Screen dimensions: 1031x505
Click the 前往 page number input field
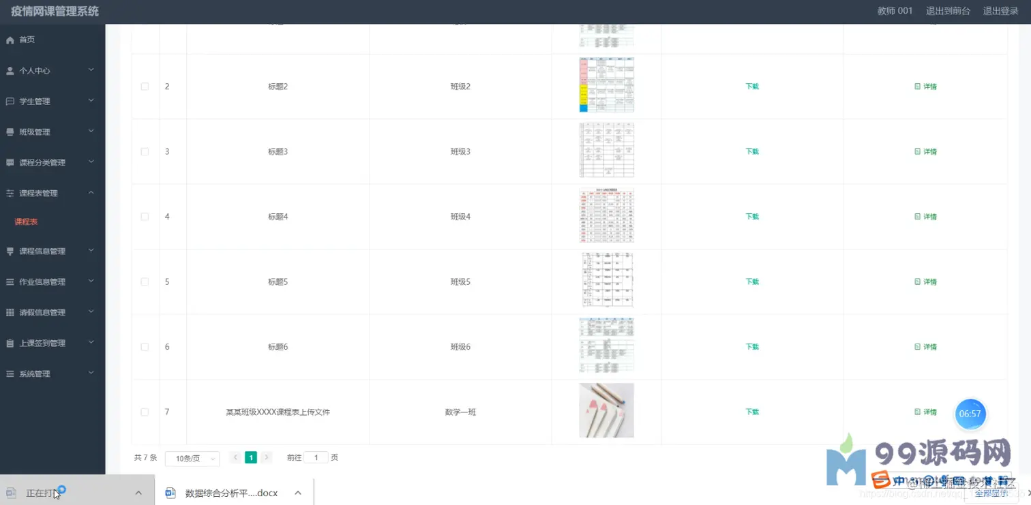point(316,458)
